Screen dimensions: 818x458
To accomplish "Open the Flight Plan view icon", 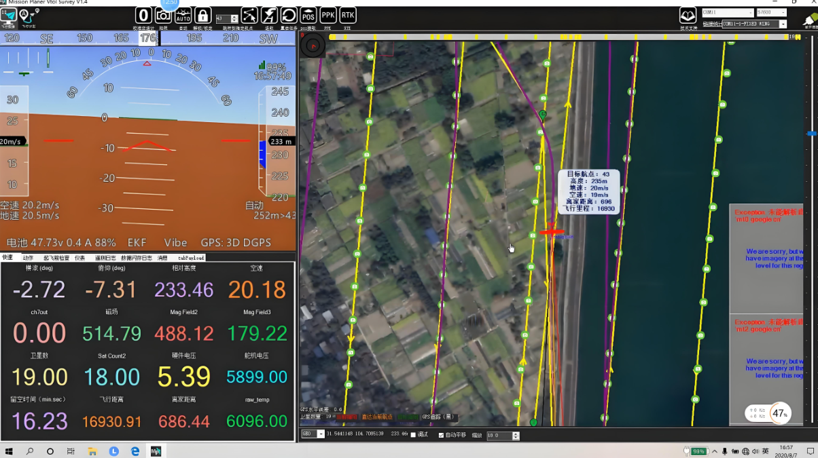I will (29, 16).
